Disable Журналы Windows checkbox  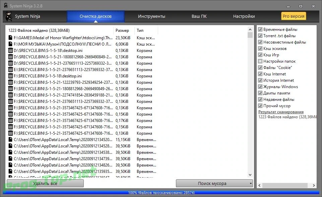(260, 87)
